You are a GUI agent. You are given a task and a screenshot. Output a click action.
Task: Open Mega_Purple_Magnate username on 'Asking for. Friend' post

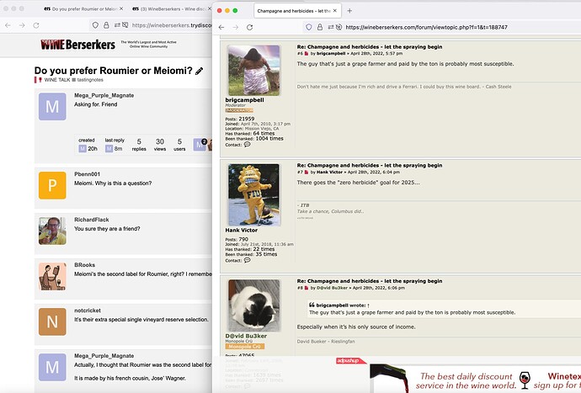104,95
